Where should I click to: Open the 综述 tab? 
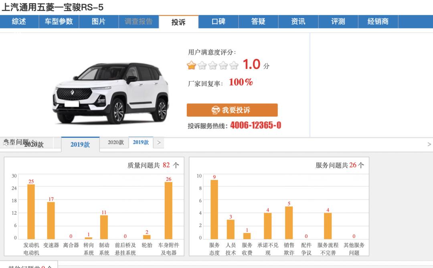[19, 22]
